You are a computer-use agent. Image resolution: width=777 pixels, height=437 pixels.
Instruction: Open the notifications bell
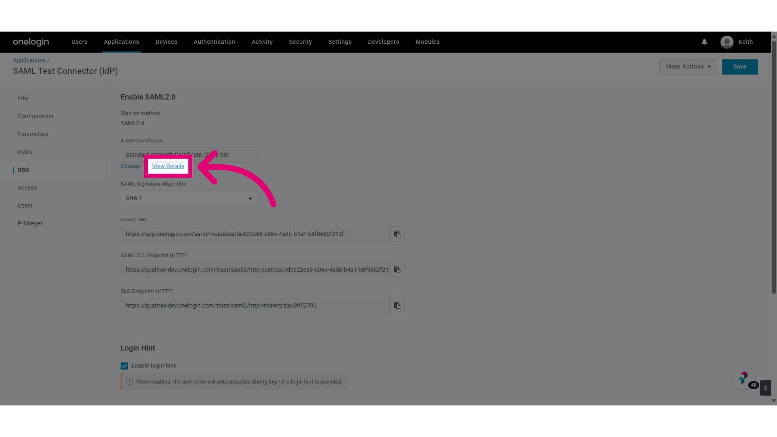click(704, 42)
